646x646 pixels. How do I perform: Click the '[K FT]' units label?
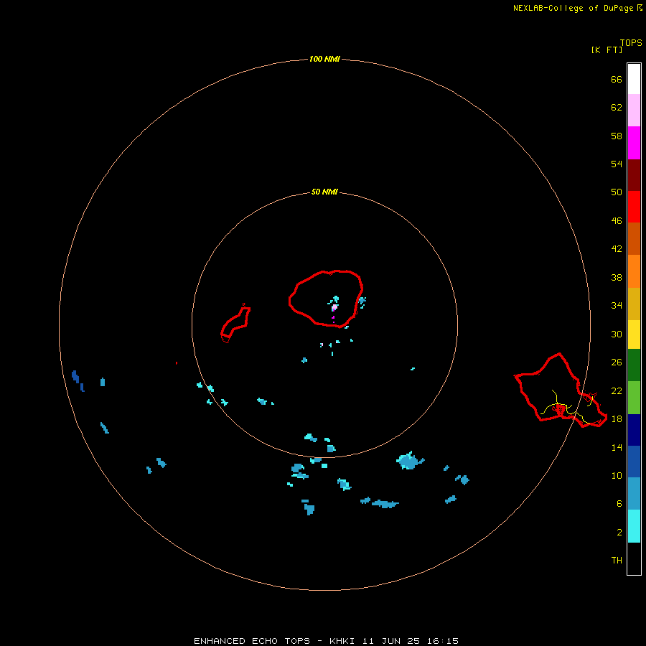607,50
